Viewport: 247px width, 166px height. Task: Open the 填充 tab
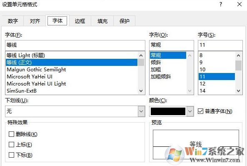[102, 21]
